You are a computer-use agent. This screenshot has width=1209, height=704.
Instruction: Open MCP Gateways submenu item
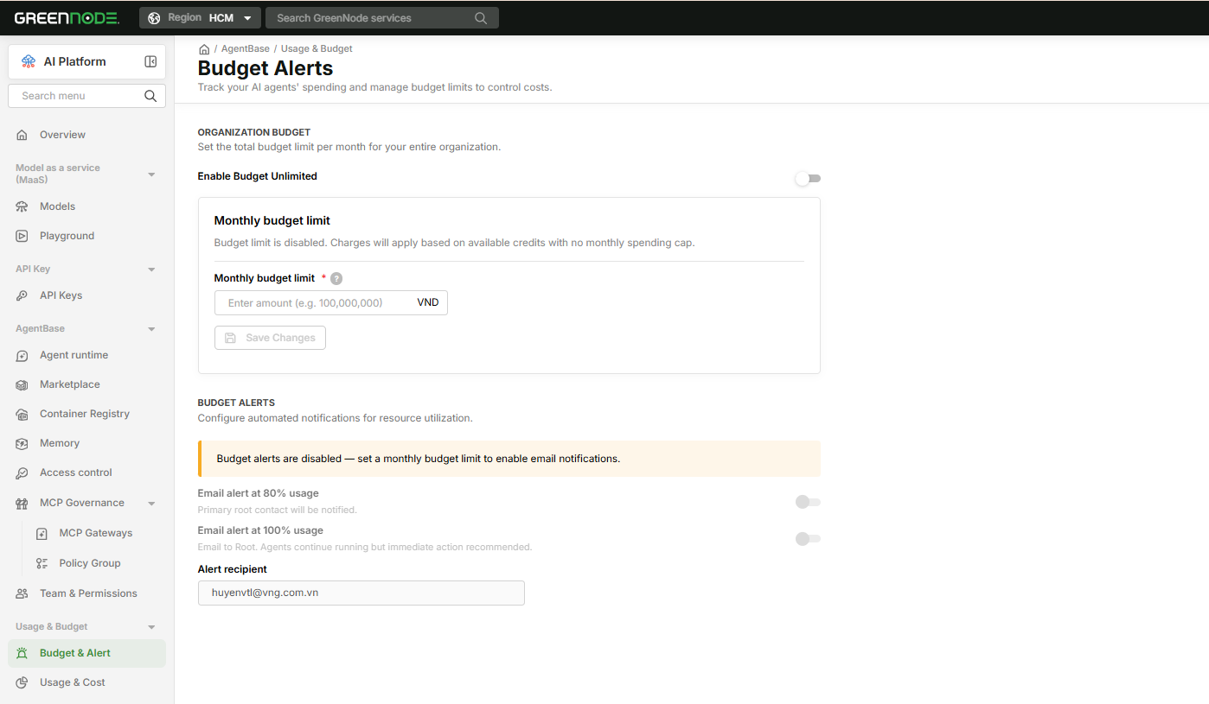[96, 533]
